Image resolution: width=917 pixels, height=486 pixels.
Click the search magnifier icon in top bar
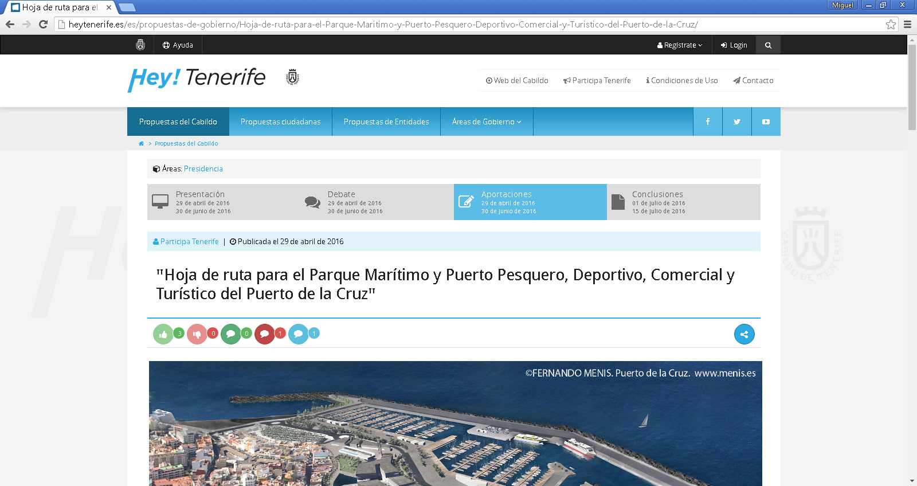(768, 45)
